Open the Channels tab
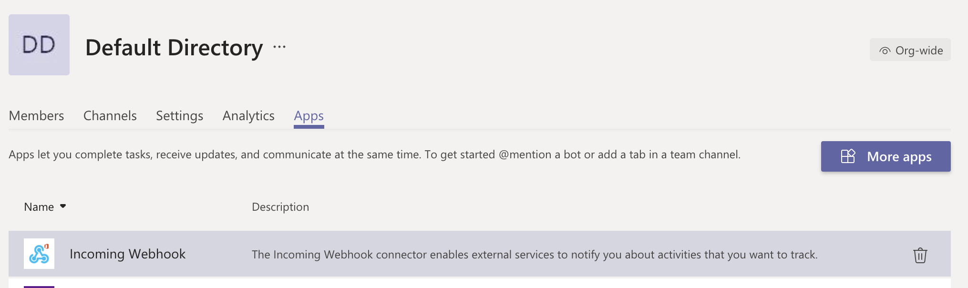Viewport: 968px width, 288px height. coord(110,116)
